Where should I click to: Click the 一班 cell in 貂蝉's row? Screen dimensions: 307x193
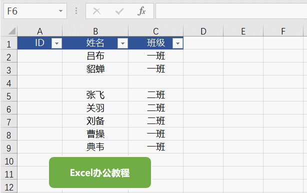point(156,69)
